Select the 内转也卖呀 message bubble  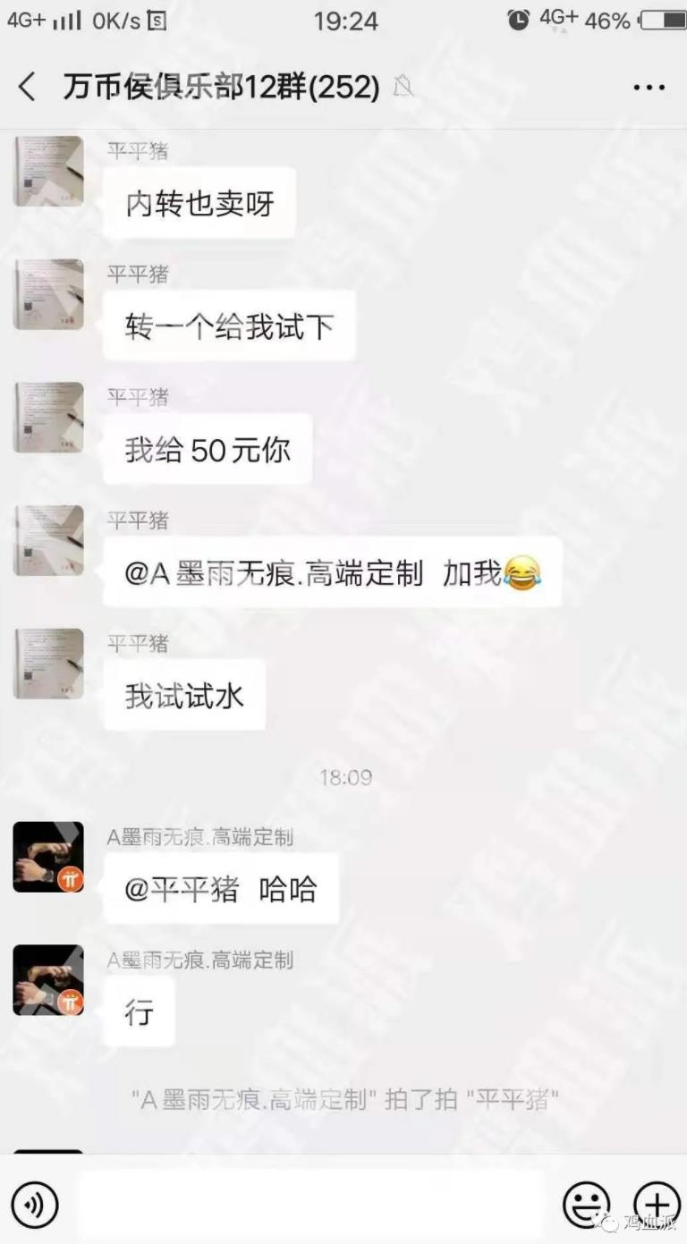click(x=199, y=203)
